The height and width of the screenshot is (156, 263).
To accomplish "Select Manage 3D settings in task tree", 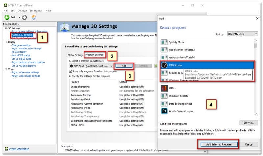I will (x=22, y=35).
